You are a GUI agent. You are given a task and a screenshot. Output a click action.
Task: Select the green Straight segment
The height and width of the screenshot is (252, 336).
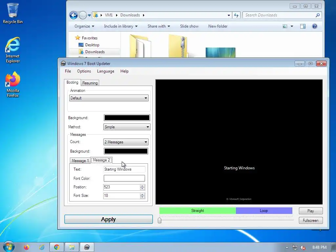click(198, 211)
